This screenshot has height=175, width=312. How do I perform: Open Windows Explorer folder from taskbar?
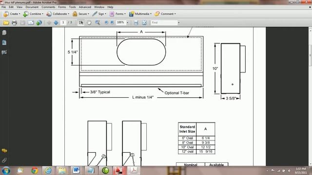(62, 171)
